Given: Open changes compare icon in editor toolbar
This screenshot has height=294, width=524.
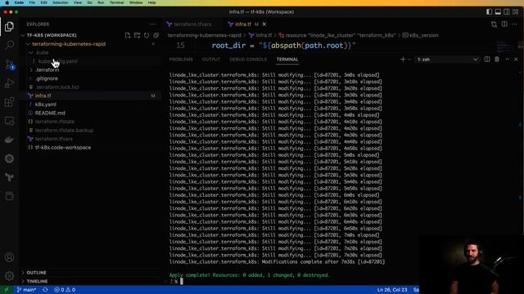Looking at the screenshot, I should (x=494, y=24).
